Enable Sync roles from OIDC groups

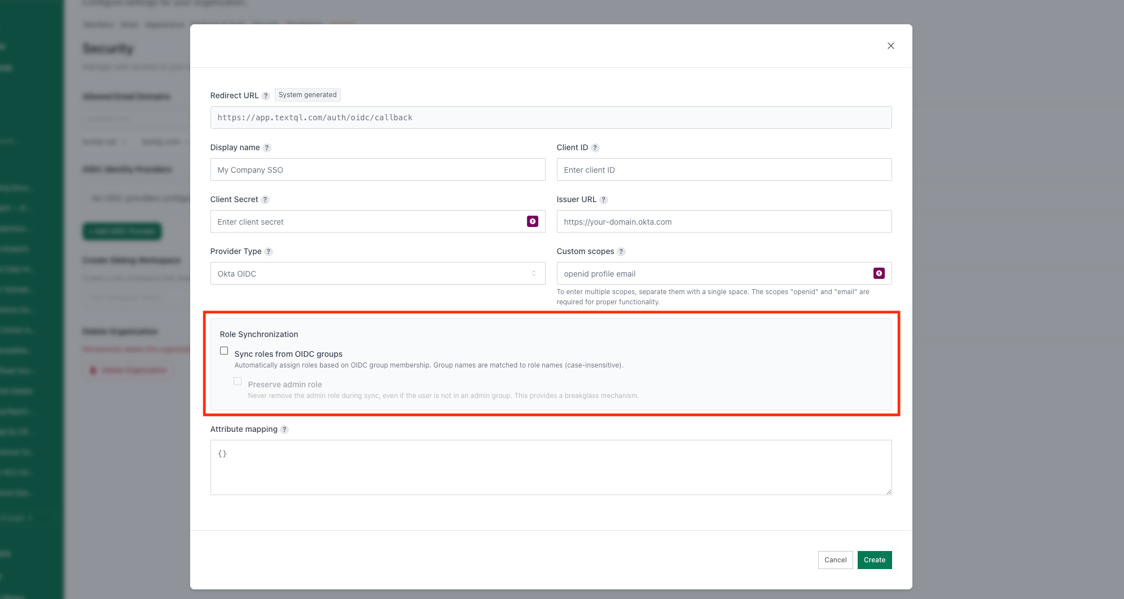pos(224,351)
